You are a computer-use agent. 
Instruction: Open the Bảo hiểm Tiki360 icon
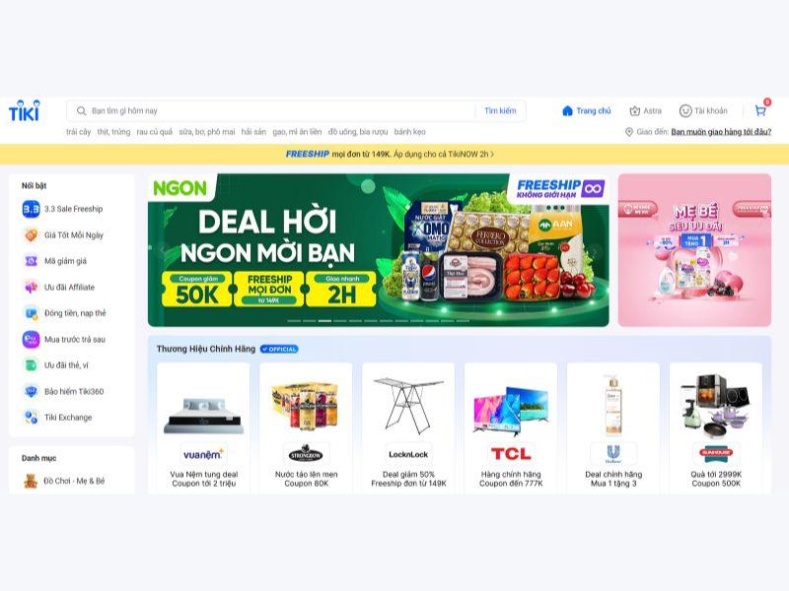pyautogui.click(x=31, y=391)
